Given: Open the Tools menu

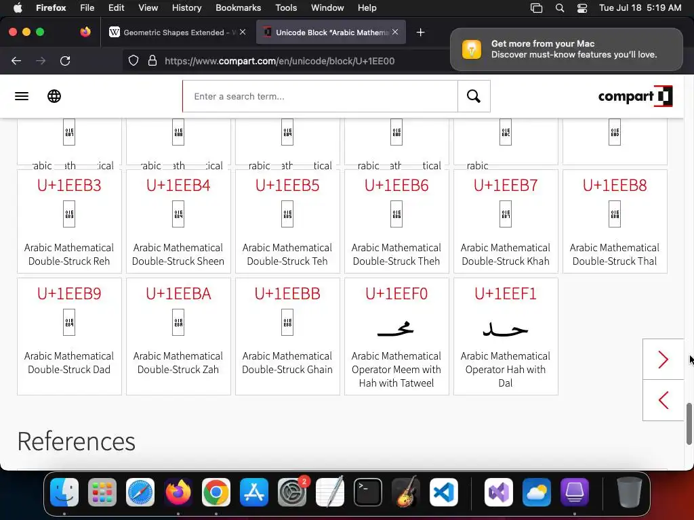Looking at the screenshot, I should pos(286,8).
